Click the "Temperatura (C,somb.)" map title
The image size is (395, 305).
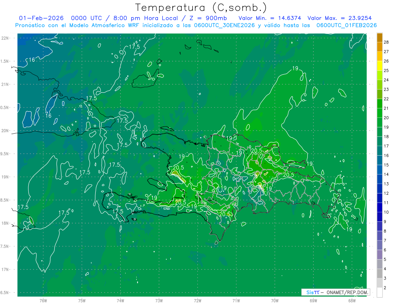click(x=201, y=8)
